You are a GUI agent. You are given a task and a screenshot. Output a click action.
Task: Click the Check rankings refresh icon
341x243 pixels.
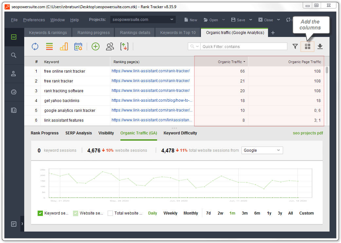(x=35, y=46)
